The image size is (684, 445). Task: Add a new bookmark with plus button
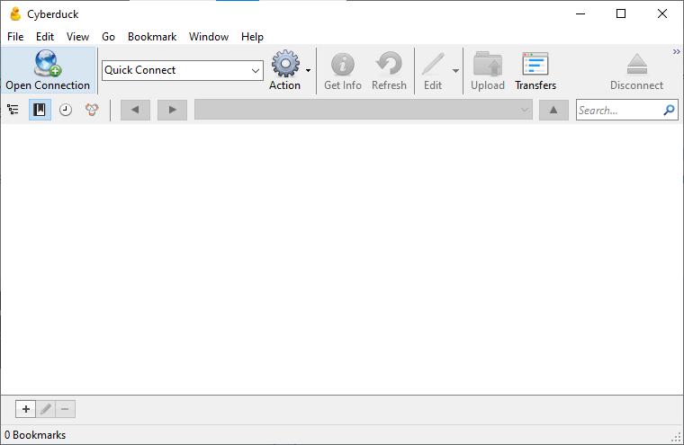pos(25,409)
